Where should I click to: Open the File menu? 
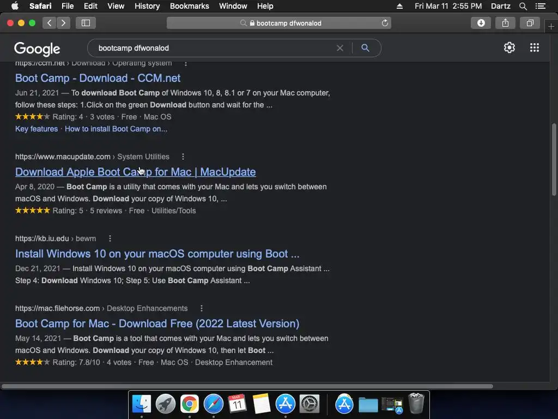67,6
